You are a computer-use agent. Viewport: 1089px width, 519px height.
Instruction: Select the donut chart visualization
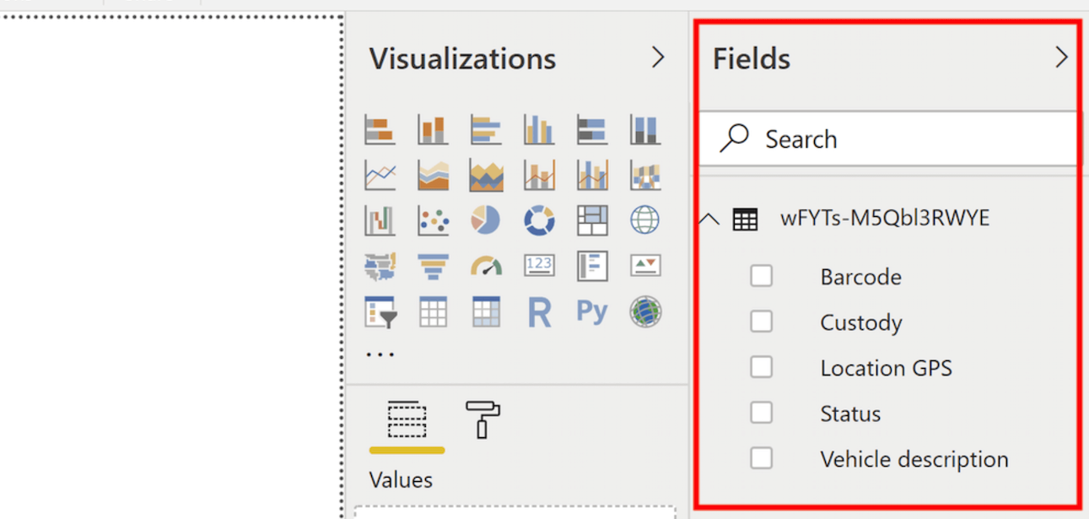coord(539,220)
